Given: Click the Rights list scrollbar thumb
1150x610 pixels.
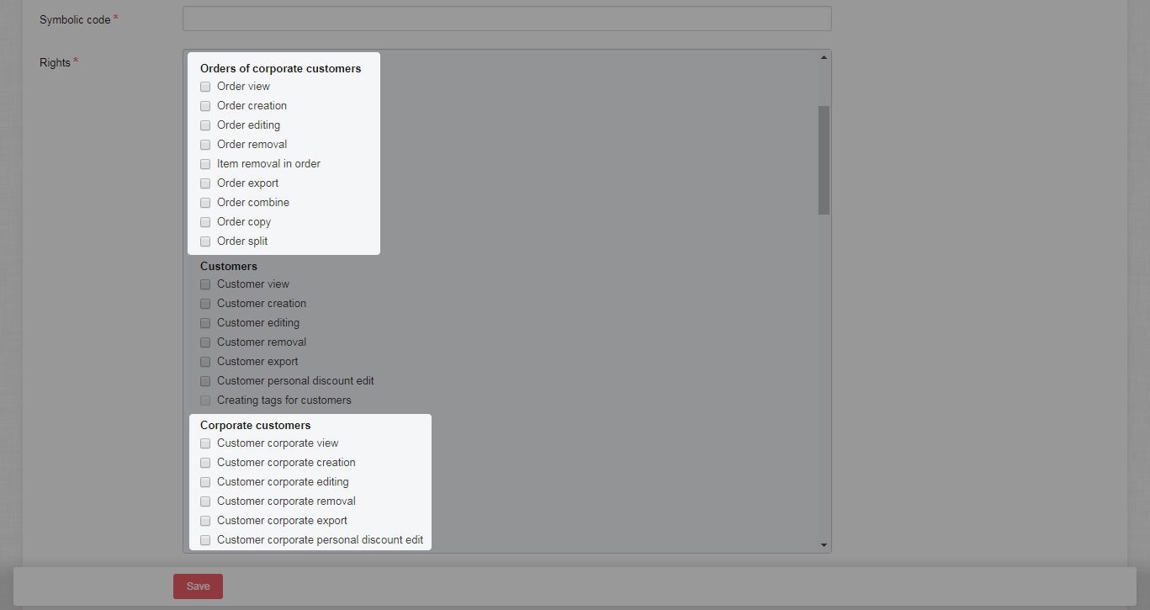Looking at the screenshot, I should (x=824, y=160).
